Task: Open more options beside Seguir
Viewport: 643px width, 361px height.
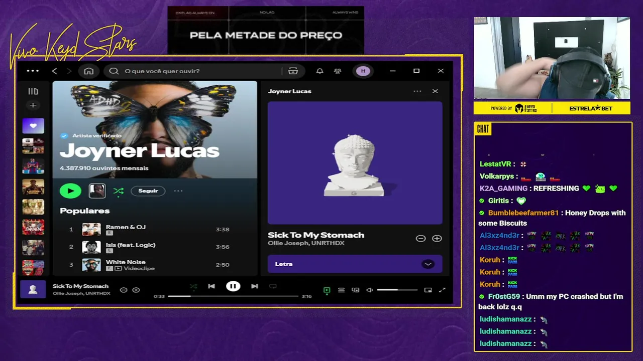Action: pyautogui.click(x=178, y=191)
